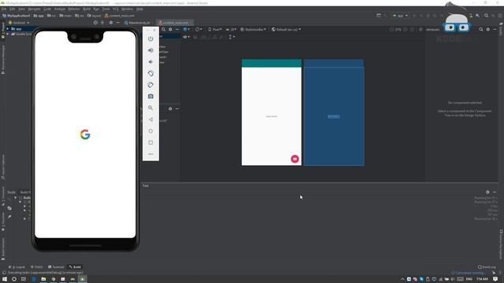Rotate emulator left
The width and height of the screenshot is (504, 283).
pos(150,73)
